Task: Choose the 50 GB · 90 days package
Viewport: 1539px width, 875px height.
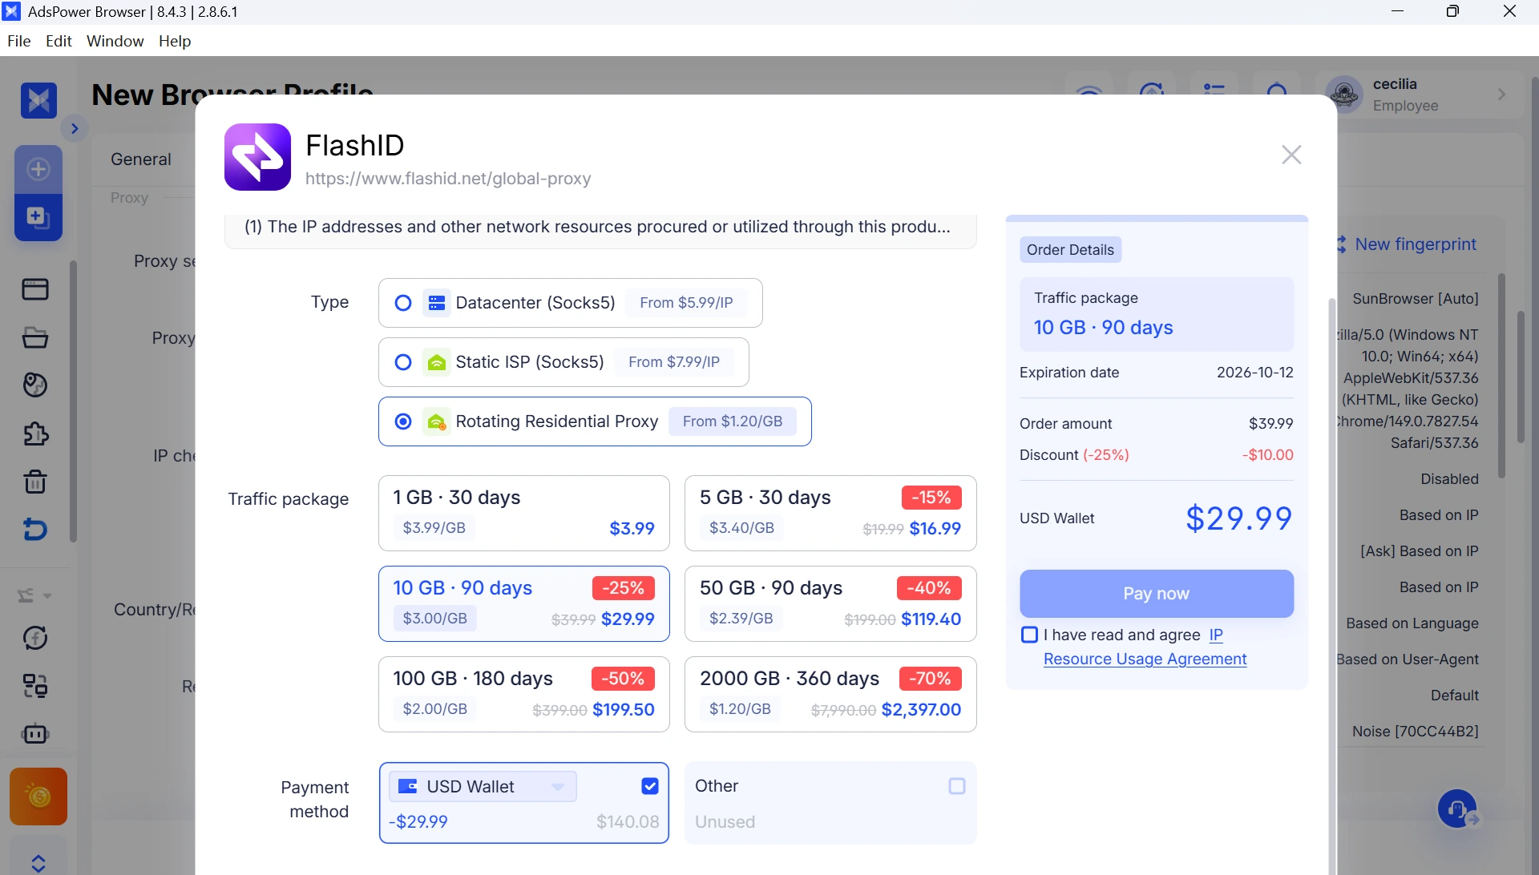Action: pos(830,603)
